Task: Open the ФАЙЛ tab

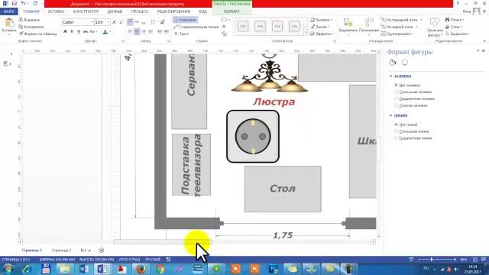Action: coord(8,11)
